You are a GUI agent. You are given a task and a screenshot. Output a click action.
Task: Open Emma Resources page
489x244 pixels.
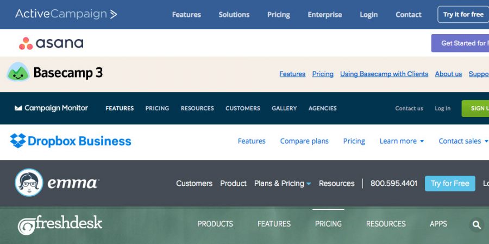coord(336,183)
